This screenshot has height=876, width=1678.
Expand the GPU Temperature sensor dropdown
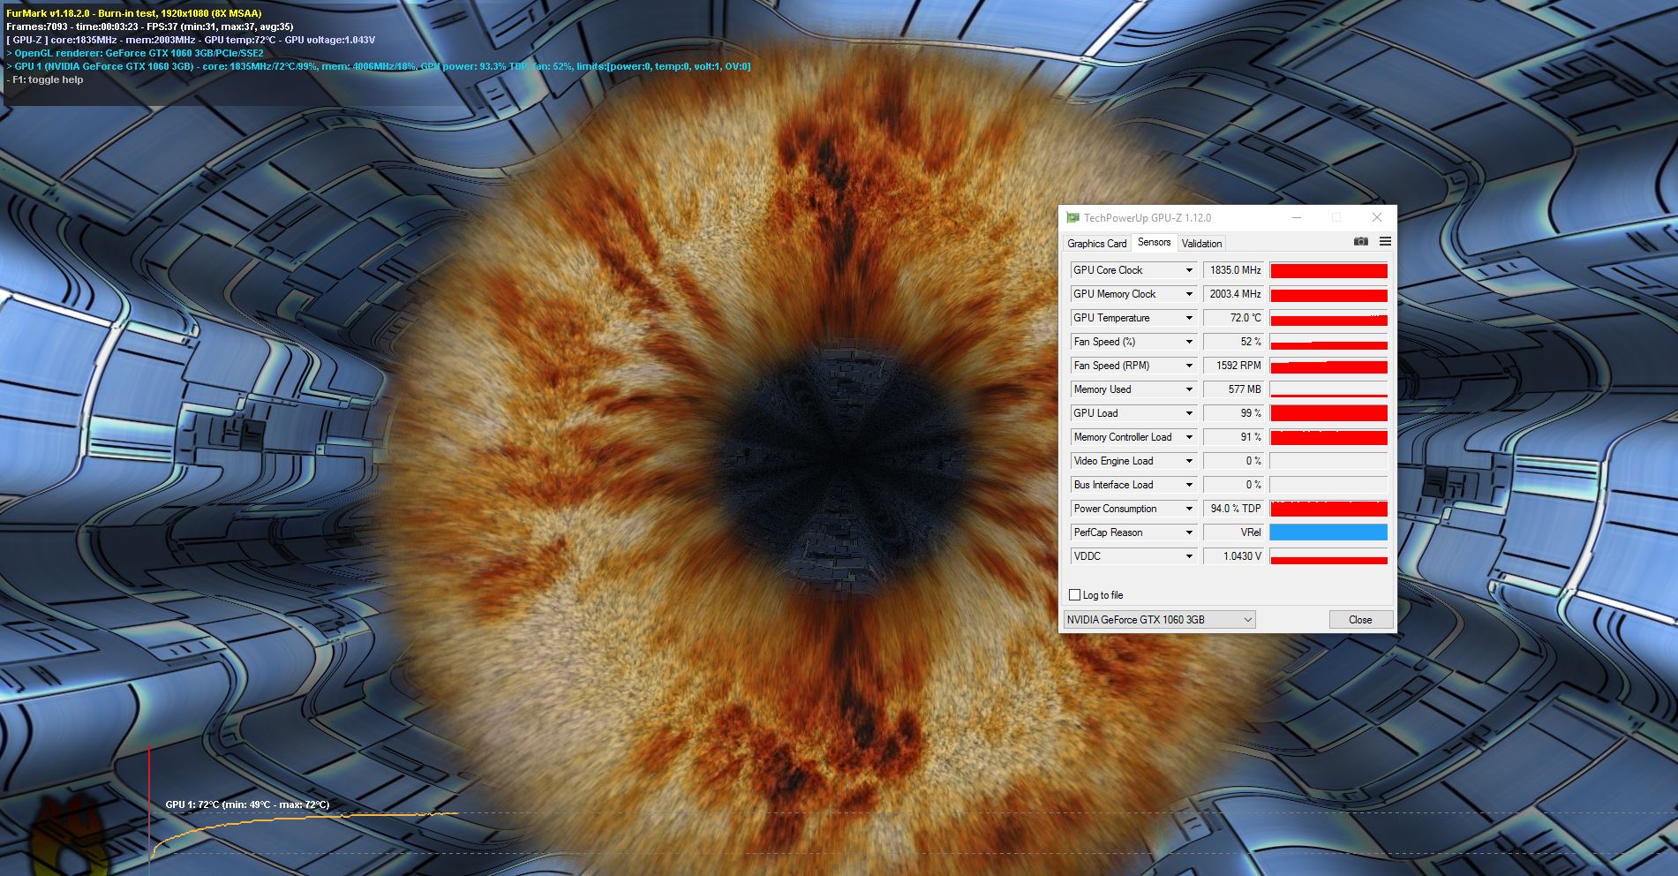click(1189, 318)
